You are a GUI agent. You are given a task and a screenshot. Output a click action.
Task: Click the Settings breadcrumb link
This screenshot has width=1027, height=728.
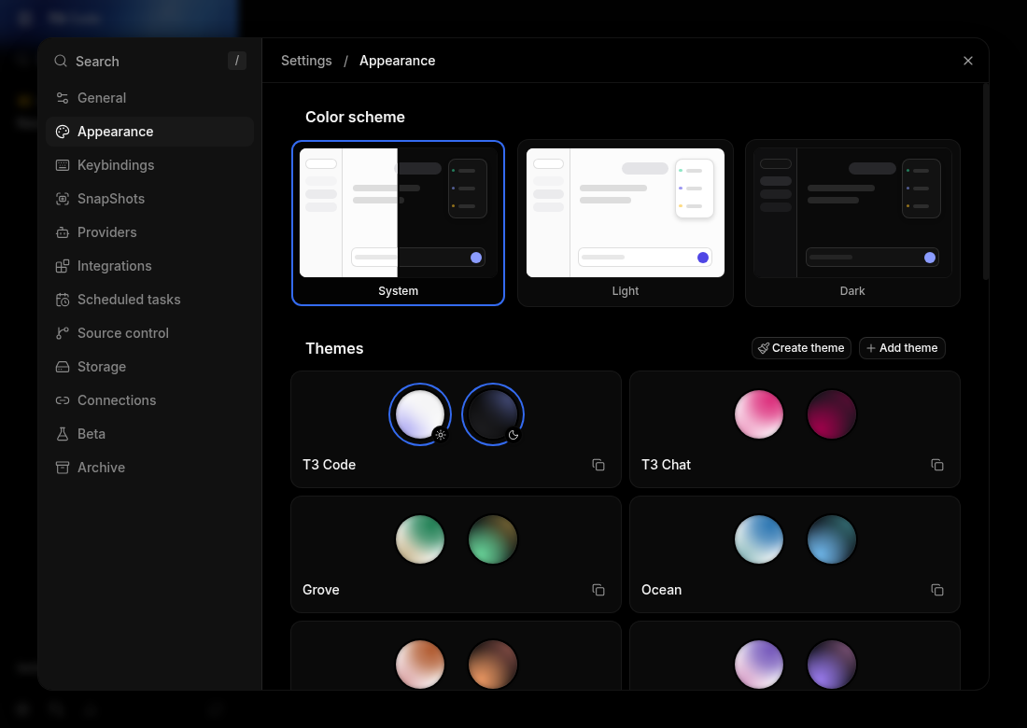point(306,61)
